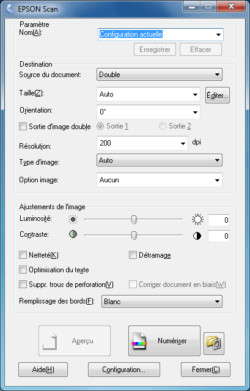Expand the Remplissage des bords dropdown

162,302
